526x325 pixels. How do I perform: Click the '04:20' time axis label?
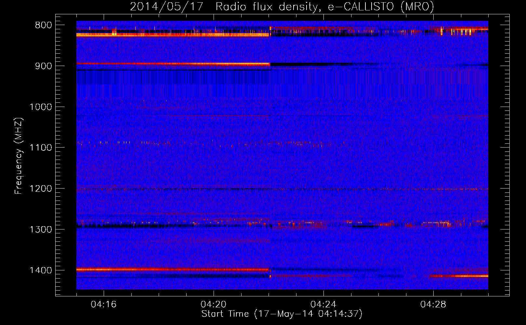tap(214, 304)
